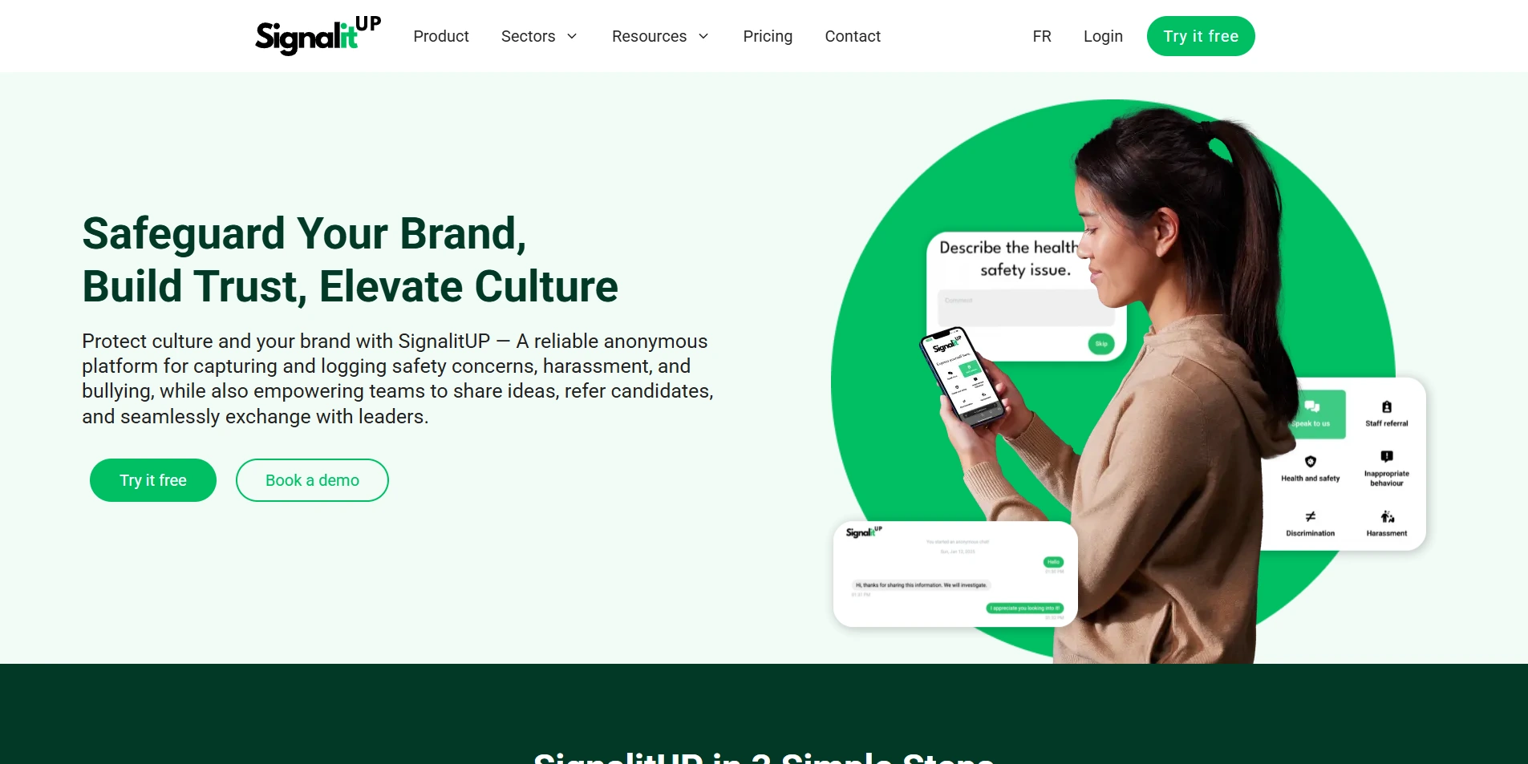Click the Inappropriate behaviour icon
The width and height of the screenshot is (1528, 764).
pyautogui.click(x=1386, y=457)
